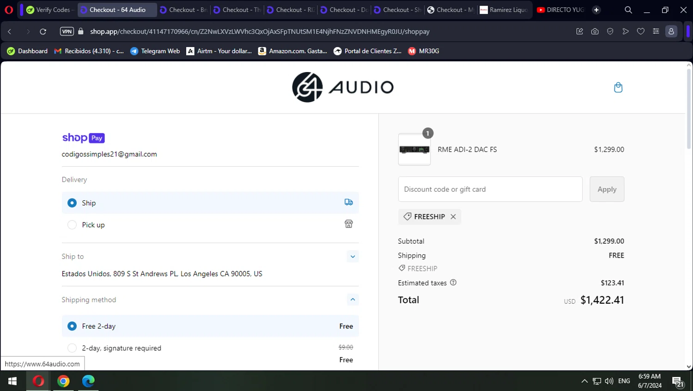The width and height of the screenshot is (693, 391).
Task: Open the estimated taxes info icon
Action: (x=453, y=283)
